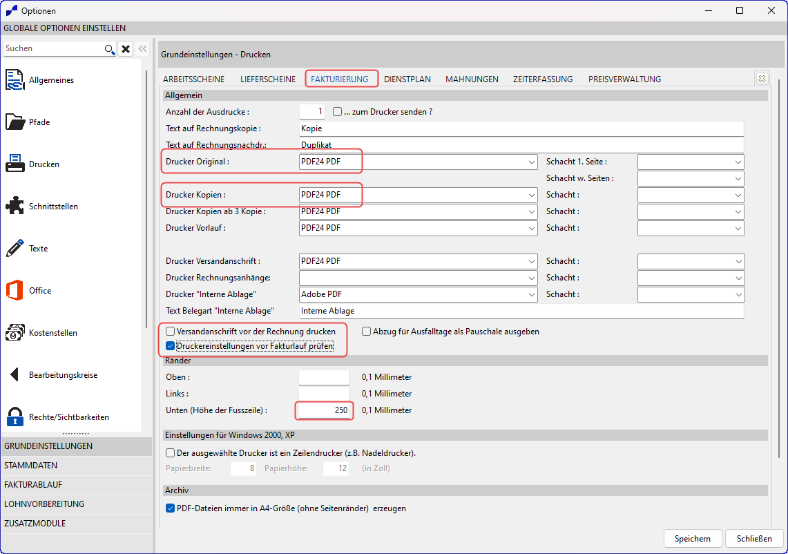Open the Preisverwaltung tab
This screenshot has width=788, height=554.
pos(625,79)
